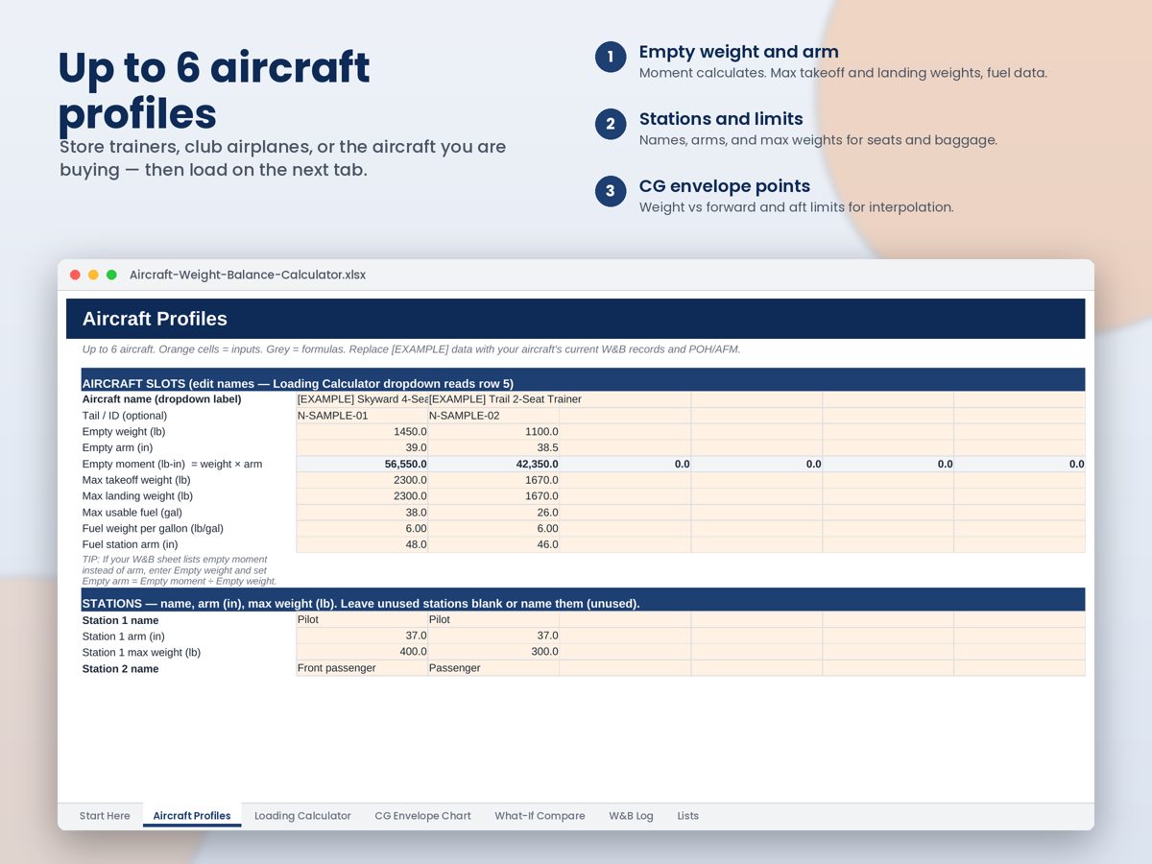Click the N-SAMPLE-02 tail ID cell
Image resolution: width=1152 pixels, height=864 pixels.
pyautogui.click(x=493, y=416)
